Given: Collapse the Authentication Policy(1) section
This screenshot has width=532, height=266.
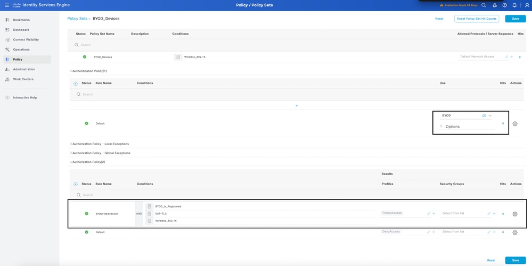Looking at the screenshot, I should click(x=71, y=71).
